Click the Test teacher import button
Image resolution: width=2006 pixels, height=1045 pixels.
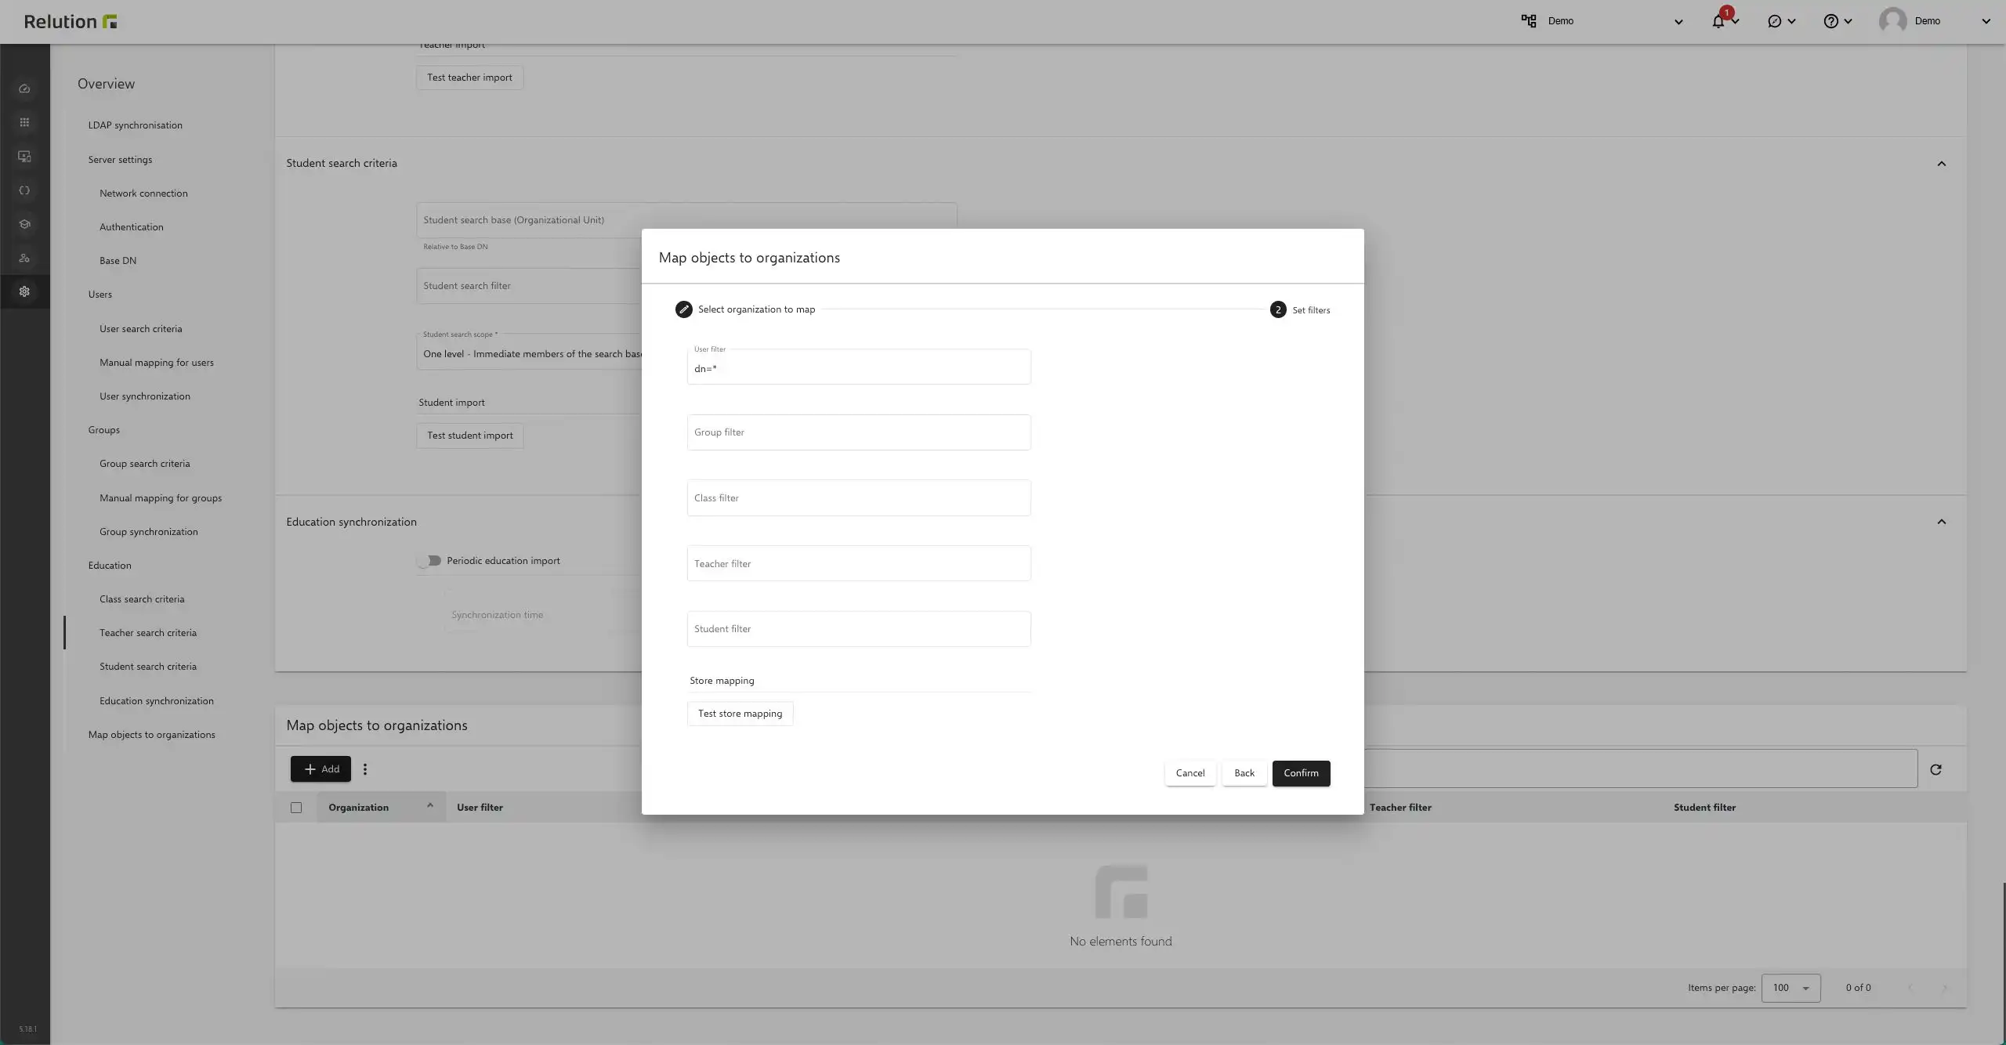tap(469, 78)
